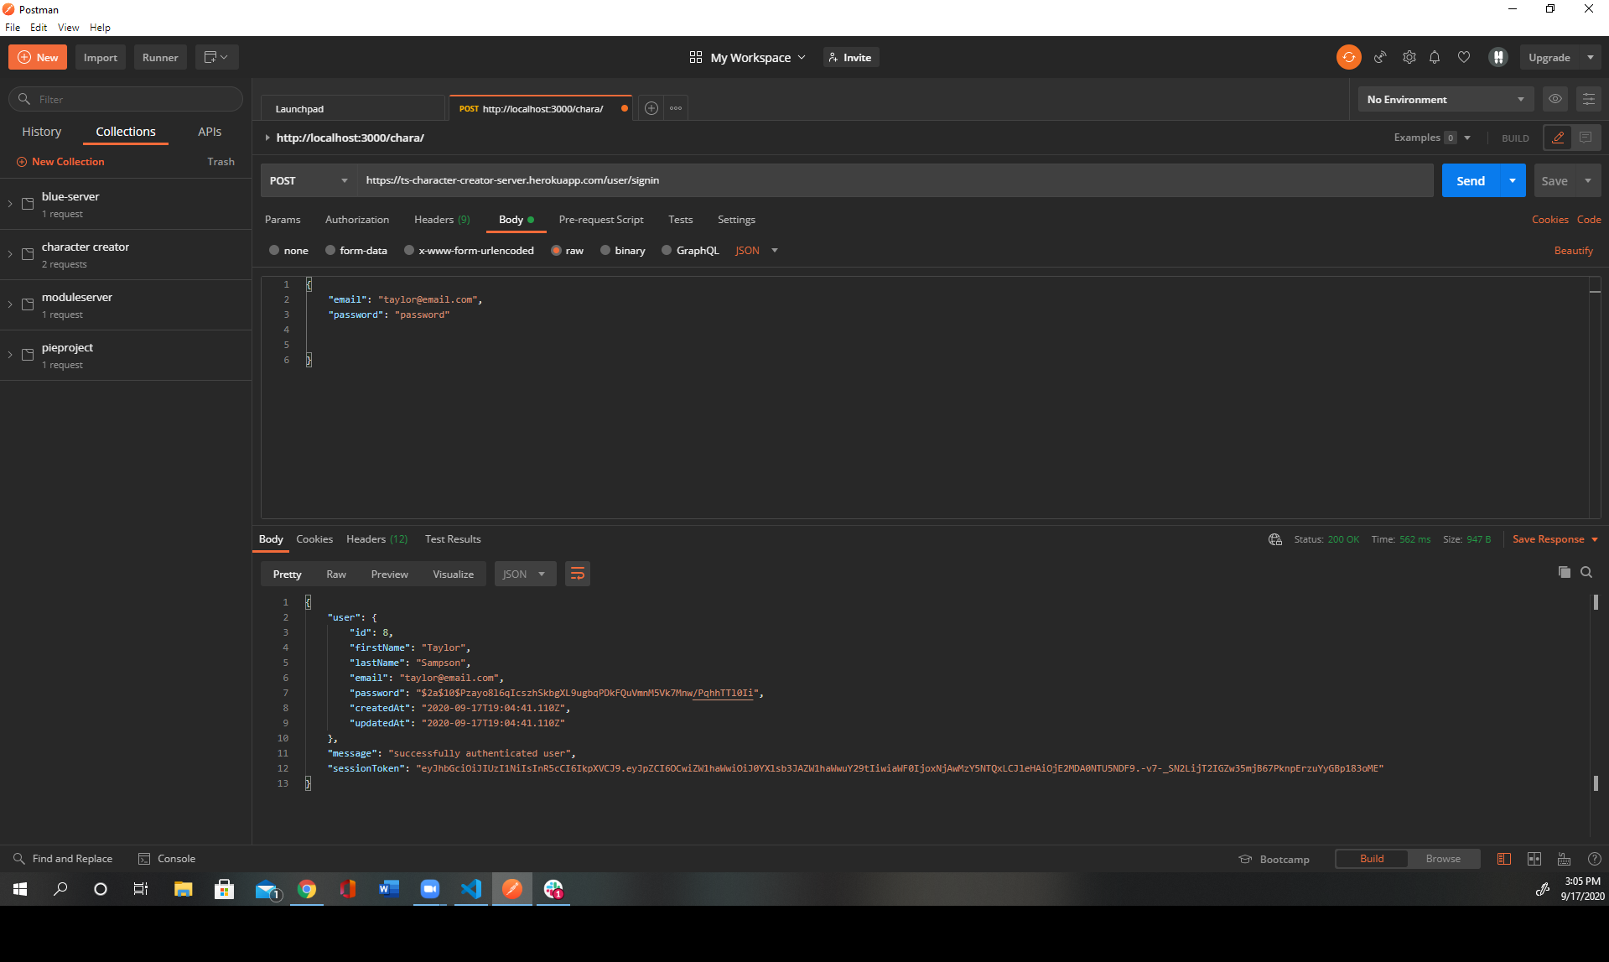Open response JSON format dropdown
The width and height of the screenshot is (1609, 962).
[x=524, y=574]
